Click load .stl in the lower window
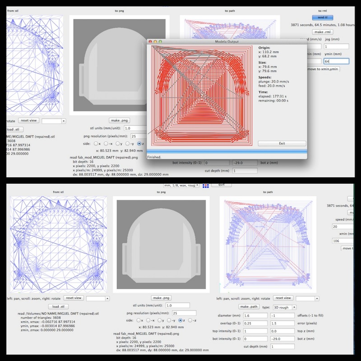 click(59, 307)
